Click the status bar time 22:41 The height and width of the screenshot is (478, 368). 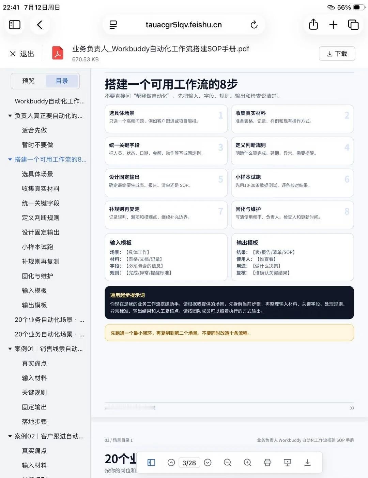11,7
